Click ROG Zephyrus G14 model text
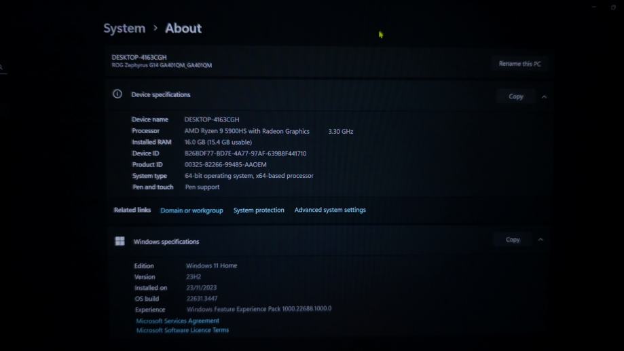 point(162,65)
